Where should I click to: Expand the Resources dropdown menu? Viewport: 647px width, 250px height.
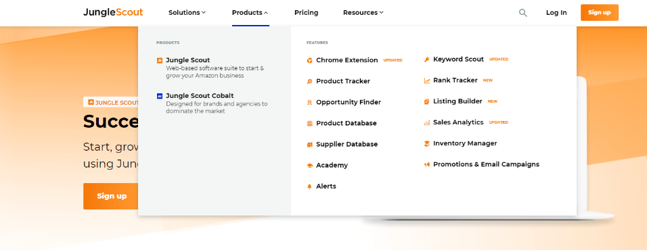point(363,13)
